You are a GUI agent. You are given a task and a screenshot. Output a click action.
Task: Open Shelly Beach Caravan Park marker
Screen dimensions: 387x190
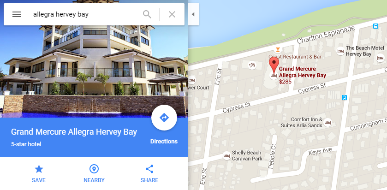pos(226,156)
